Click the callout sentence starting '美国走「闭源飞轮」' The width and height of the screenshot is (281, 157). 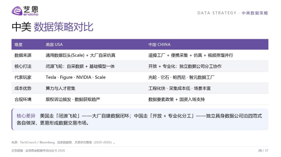151,116
